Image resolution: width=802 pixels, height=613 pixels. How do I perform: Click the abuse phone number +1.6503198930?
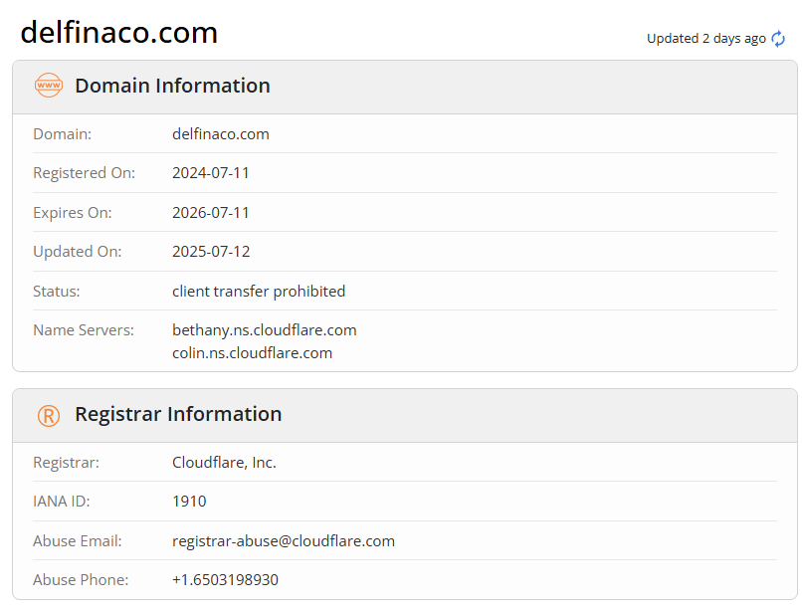[225, 580]
